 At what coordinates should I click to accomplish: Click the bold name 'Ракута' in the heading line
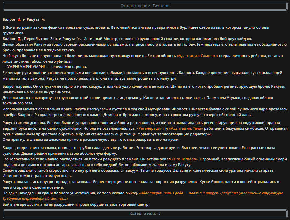33,19
